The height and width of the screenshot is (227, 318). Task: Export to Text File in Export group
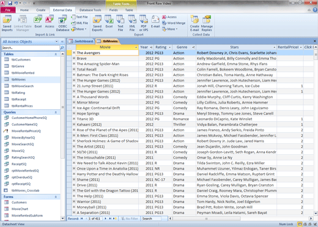pos(120,24)
